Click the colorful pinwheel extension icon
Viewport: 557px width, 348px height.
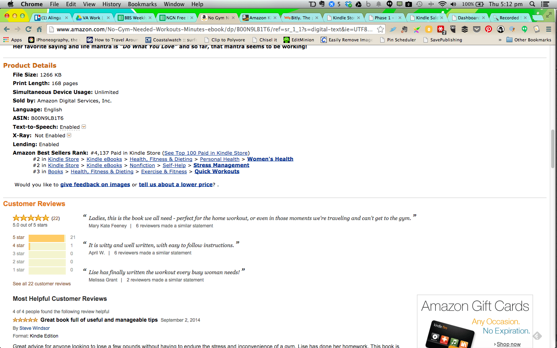417,29
